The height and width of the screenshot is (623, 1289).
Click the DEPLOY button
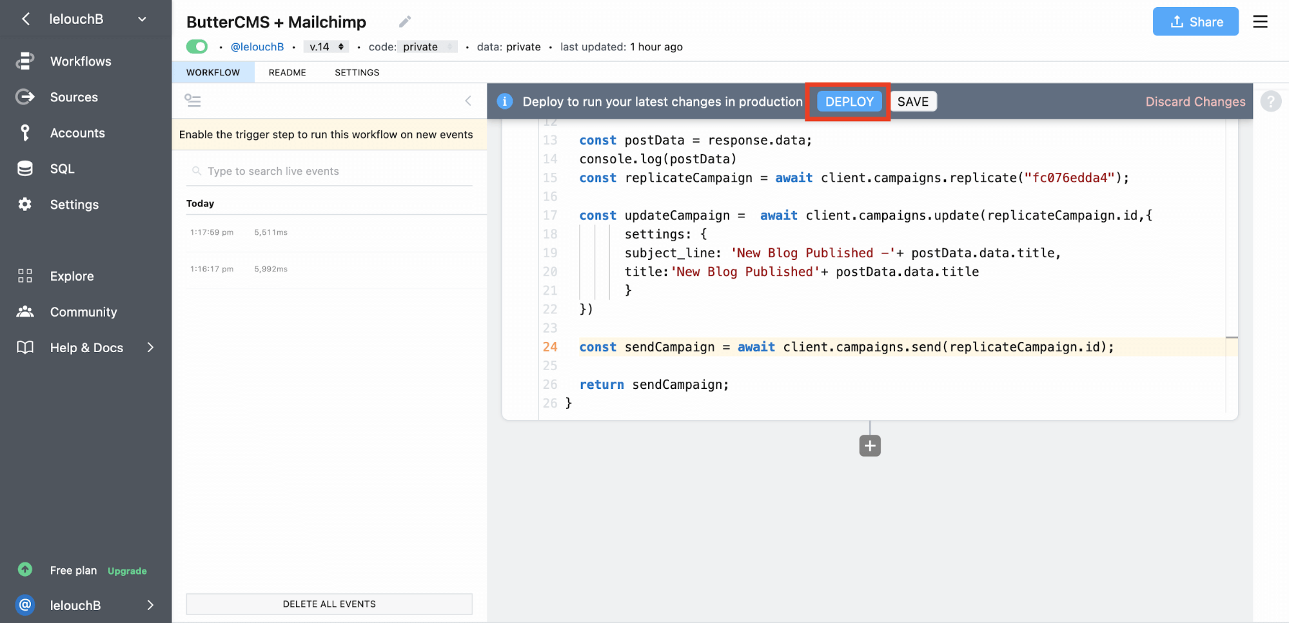849,101
